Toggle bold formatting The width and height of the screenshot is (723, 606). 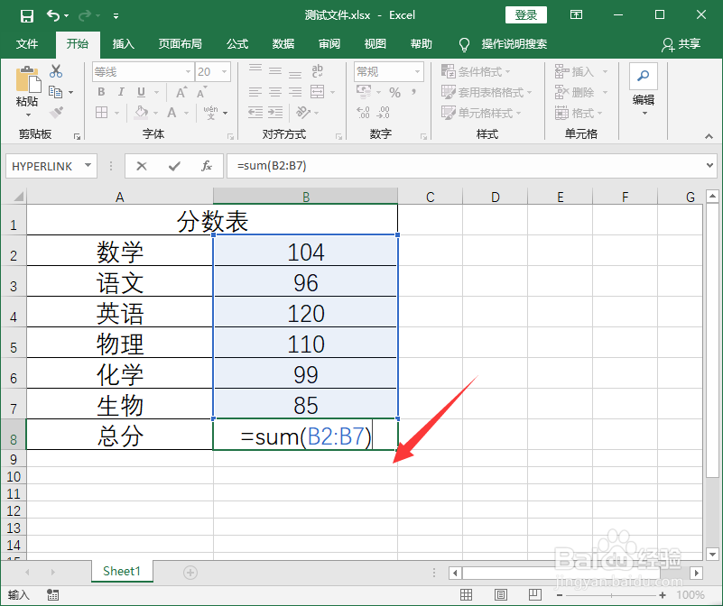100,91
